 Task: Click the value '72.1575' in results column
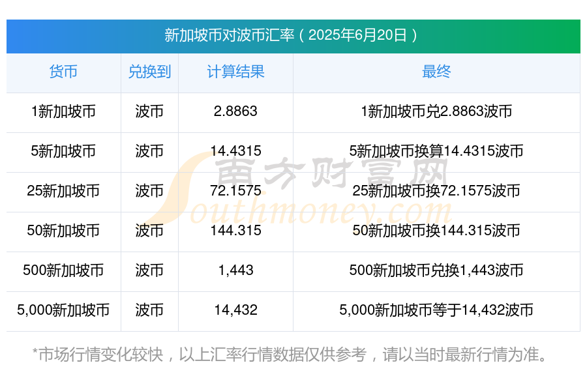tap(235, 191)
